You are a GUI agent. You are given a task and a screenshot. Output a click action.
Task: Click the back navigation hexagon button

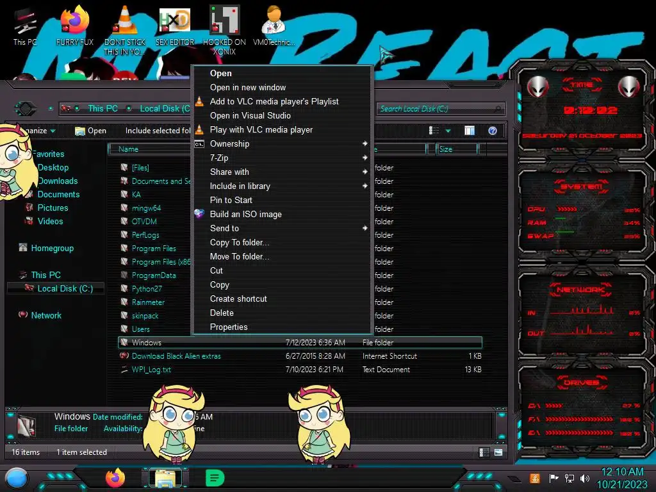click(25, 109)
